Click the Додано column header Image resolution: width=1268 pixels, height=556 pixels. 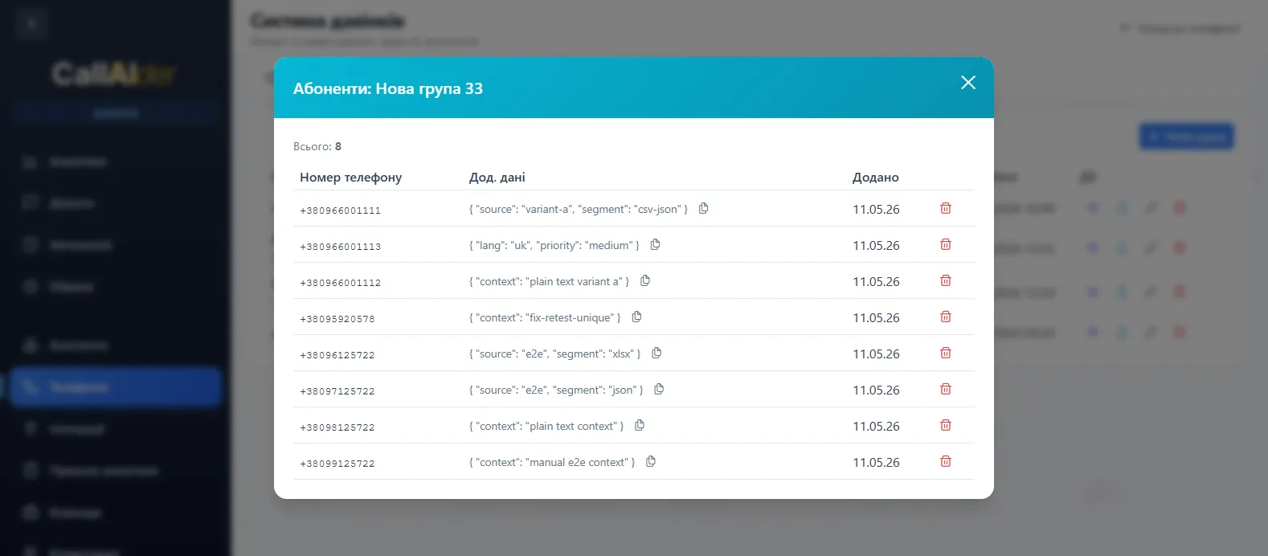point(876,178)
